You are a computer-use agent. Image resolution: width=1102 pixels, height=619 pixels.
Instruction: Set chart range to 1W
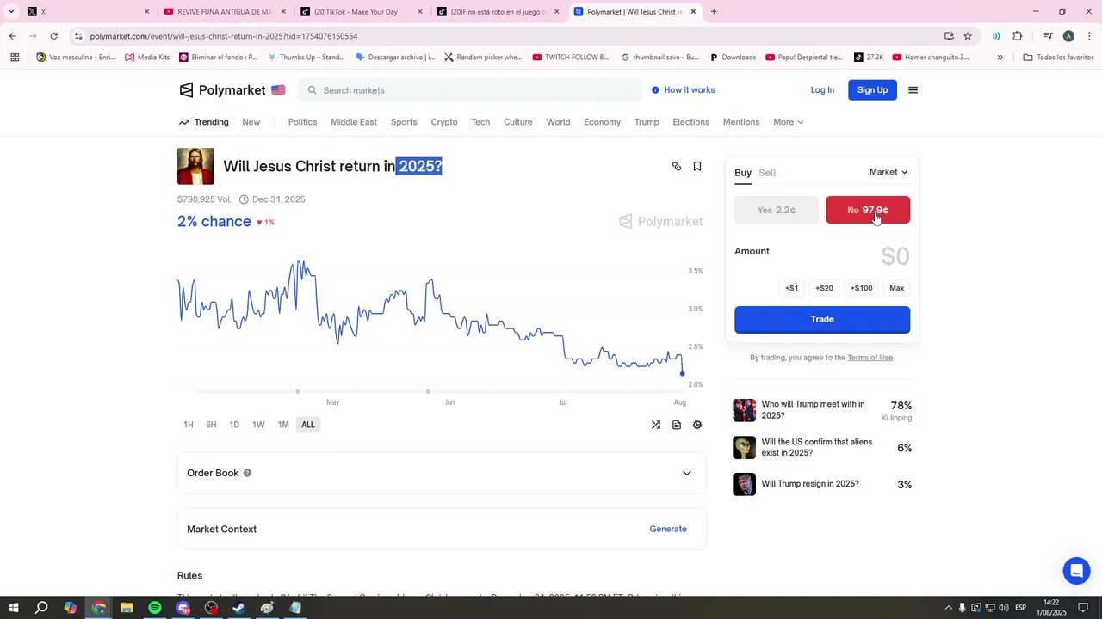click(258, 425)
